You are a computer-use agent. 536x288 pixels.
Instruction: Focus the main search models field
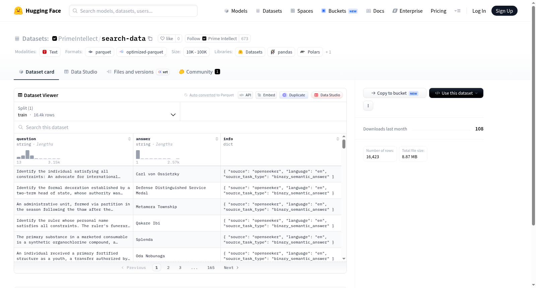[x=133, y=11]
